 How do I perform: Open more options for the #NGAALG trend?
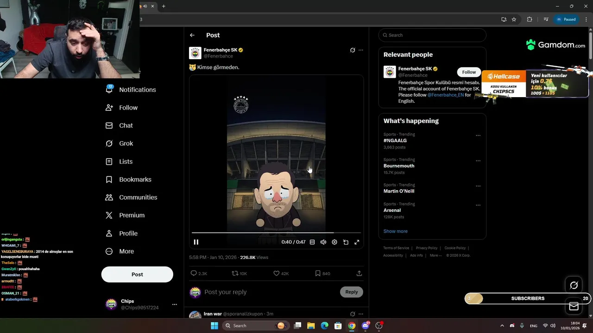coord(478,136)
